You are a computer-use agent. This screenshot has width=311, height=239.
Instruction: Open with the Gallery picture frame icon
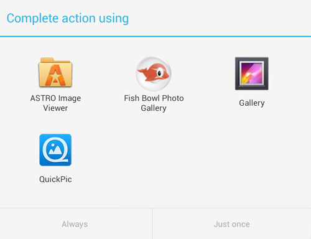pos(252,73)
